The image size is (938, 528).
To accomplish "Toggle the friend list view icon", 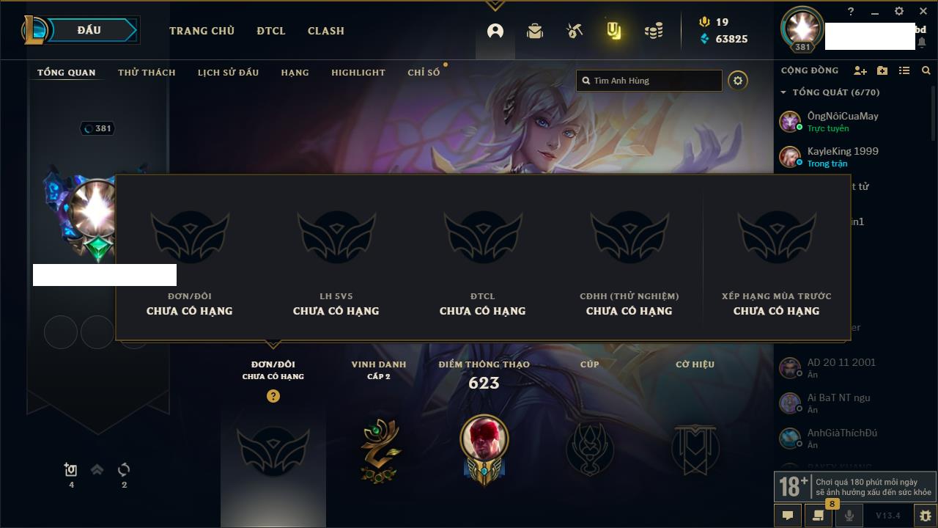I will click(x=904, y=70).
